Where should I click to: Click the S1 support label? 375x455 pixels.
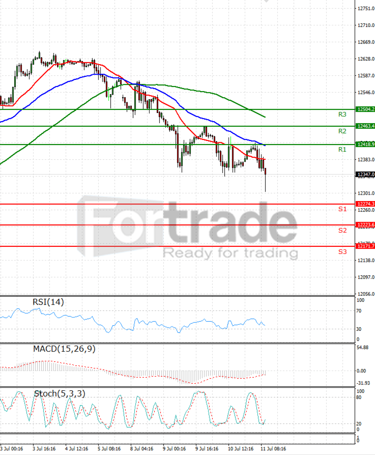click(342, 209)
